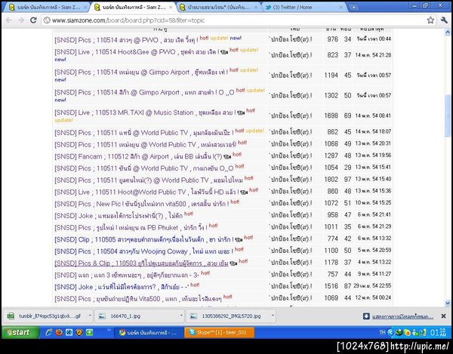Close the downloads bar
Viewport: 453px width, 354px height.
click(443, 316)
